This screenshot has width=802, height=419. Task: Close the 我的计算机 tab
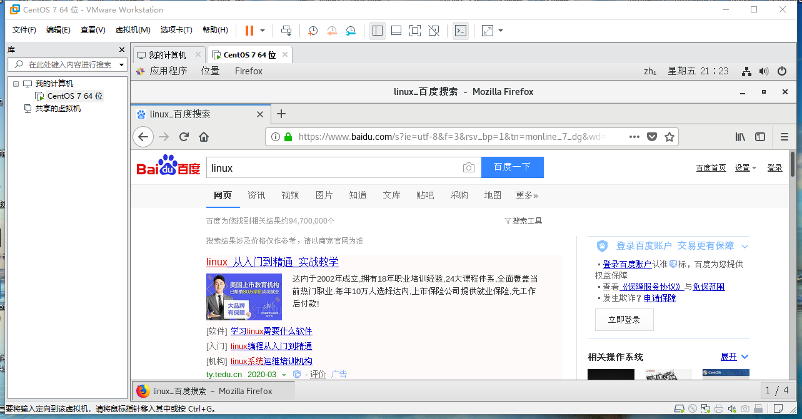[x=198, y=55]
